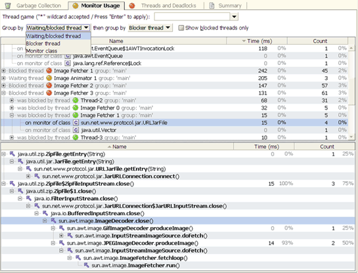
Task: Select java.io.BufferedInputStream.close() row
Action: point(178,213)
